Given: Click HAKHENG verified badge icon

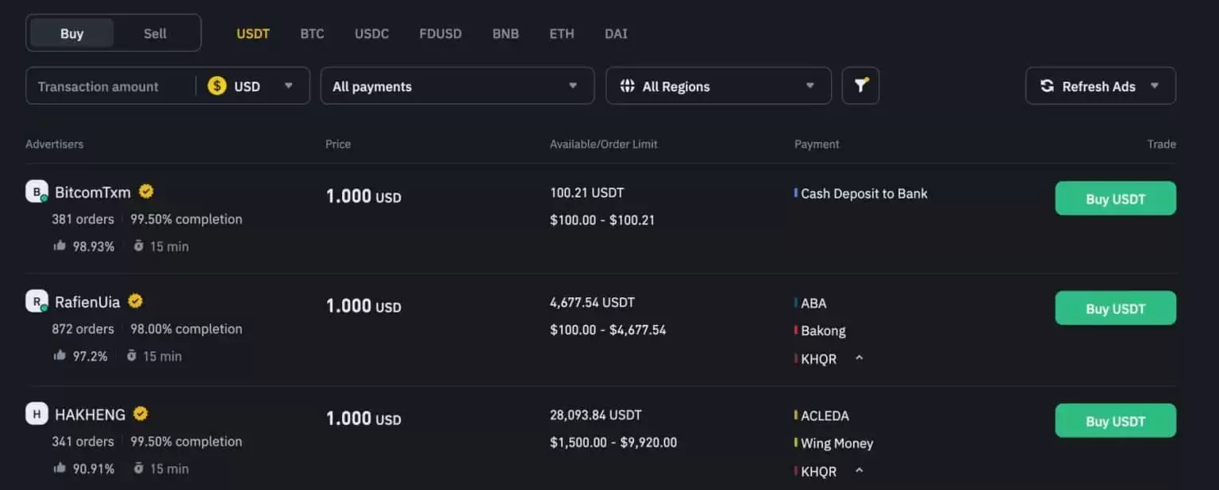Looking at the screenshot, I should coord(140,414).
